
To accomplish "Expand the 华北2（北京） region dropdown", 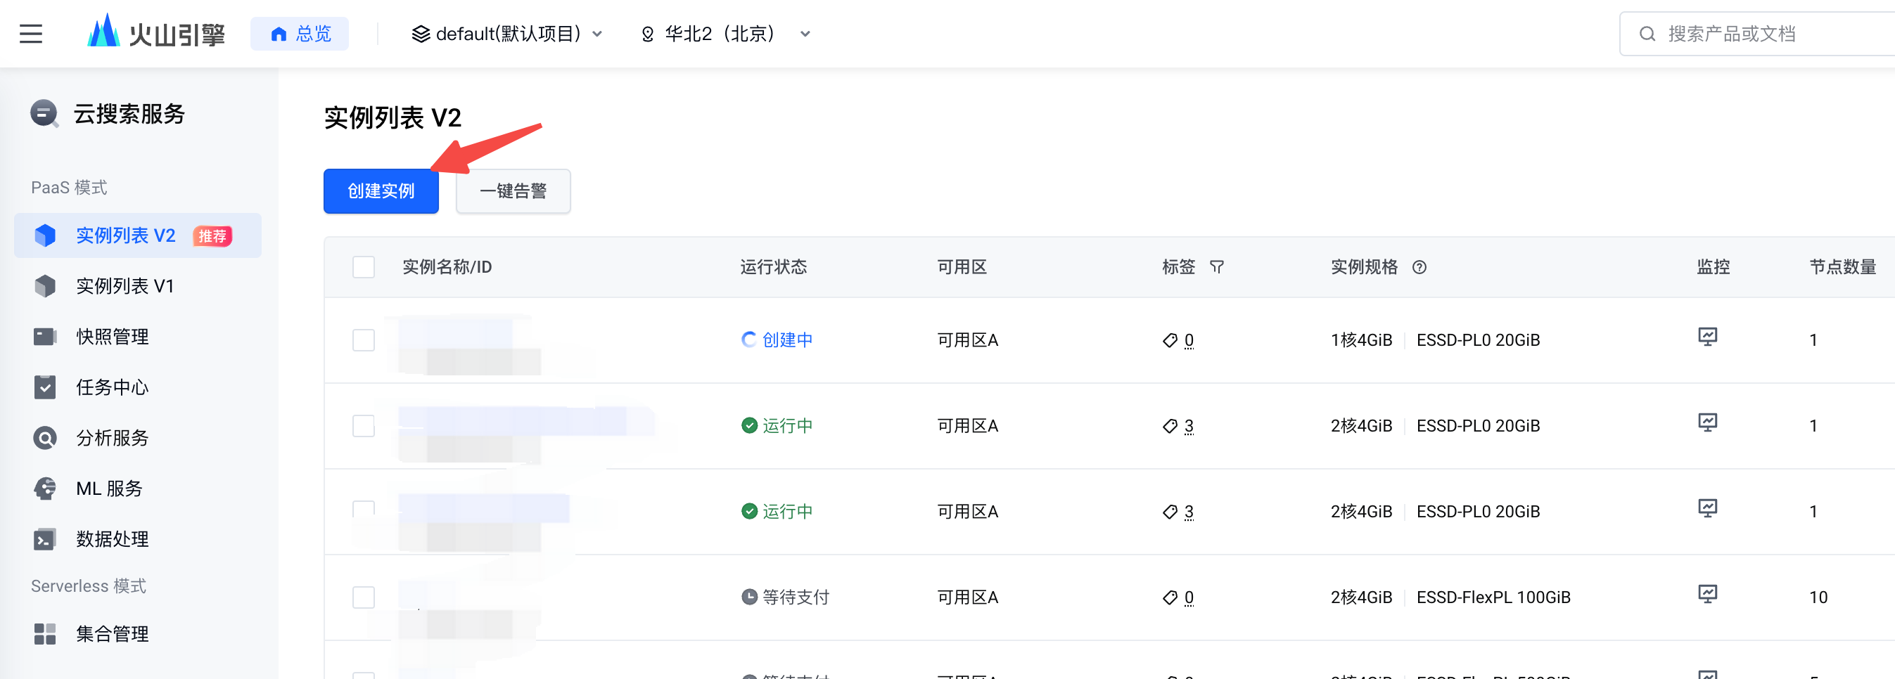I will pyautogui.click(x=725, y=34).
